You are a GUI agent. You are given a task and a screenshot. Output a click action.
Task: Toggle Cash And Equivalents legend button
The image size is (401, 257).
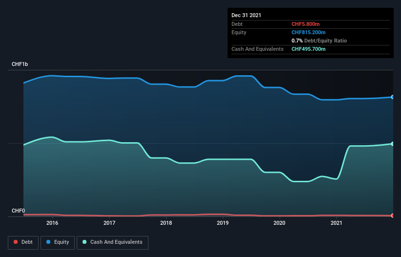[112, 242]
